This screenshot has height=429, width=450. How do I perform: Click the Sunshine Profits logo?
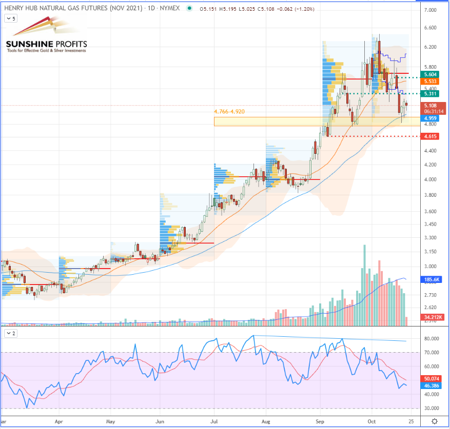pos(47,35)
